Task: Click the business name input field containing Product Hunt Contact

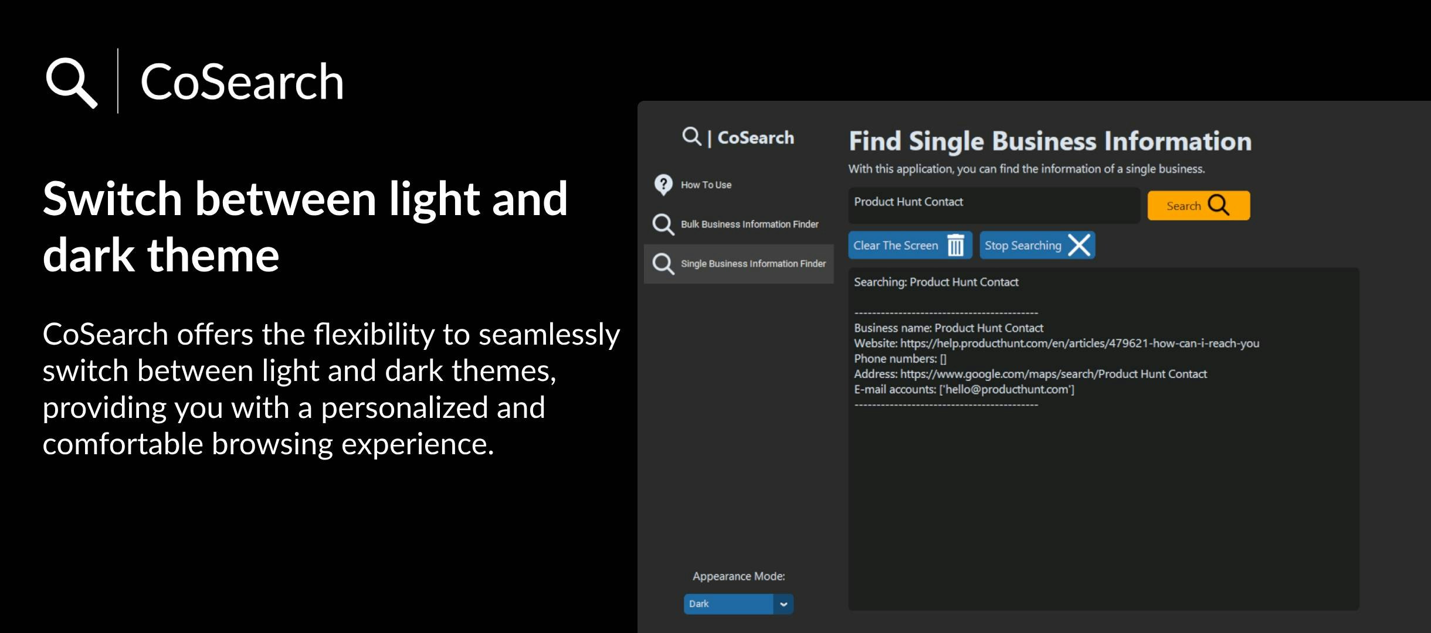Action: point(994,205)
